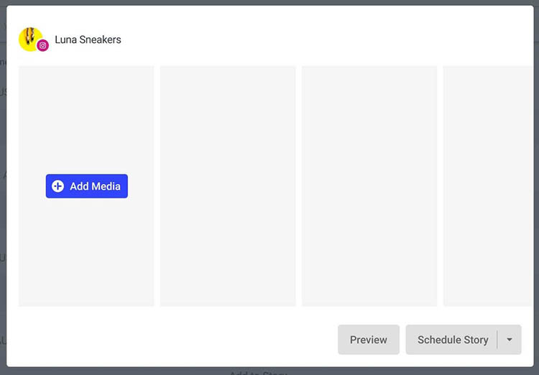
Task: Select the second empty story slide
Action: 228,186
